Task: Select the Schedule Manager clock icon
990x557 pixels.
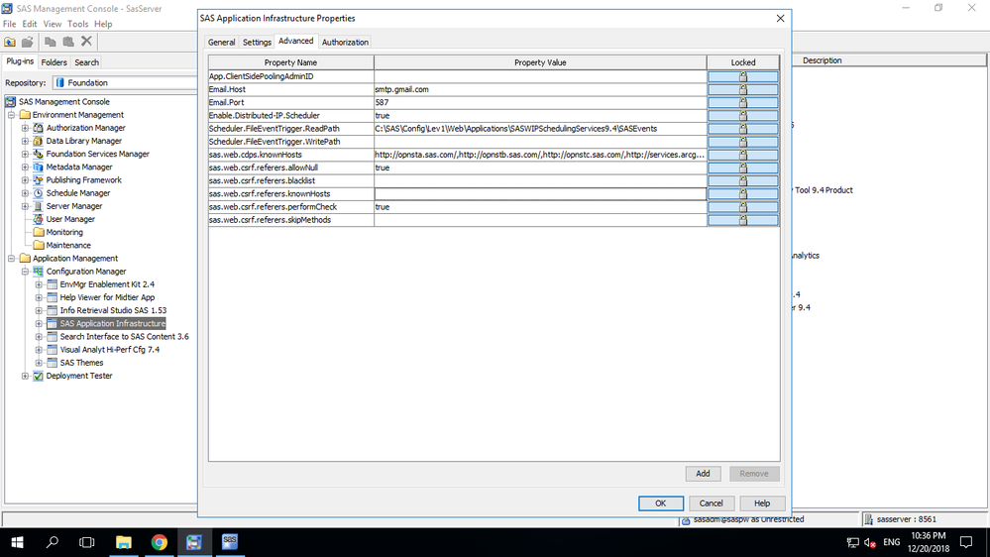Action: pyautogui.click(x=38, y=193)
